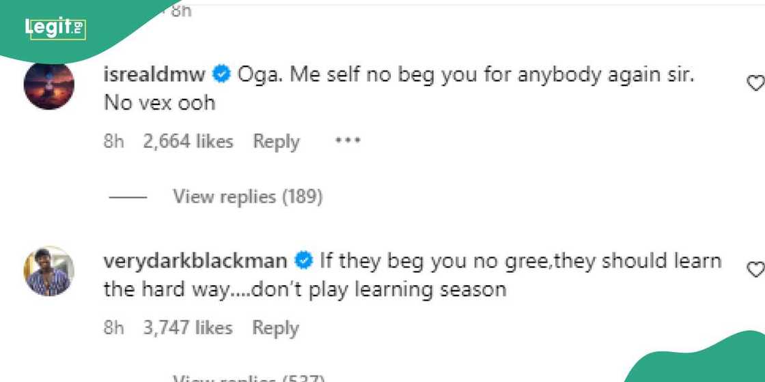This screenshot has height=382, width=765.
Task: Tap the heart on verydarkblackman's comment
Action: click(755, 269)
